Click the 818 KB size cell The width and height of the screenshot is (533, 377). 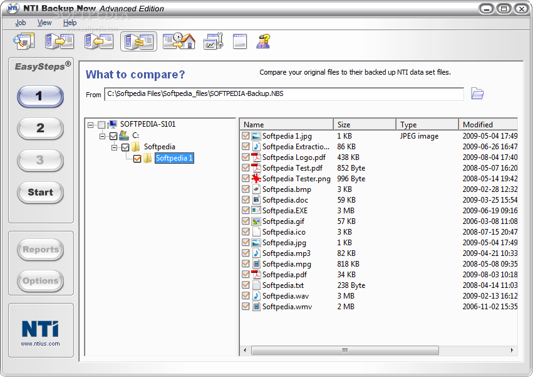pos(348,263)
